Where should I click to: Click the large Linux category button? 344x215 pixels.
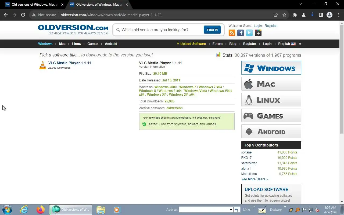click(x=271, y=100)
